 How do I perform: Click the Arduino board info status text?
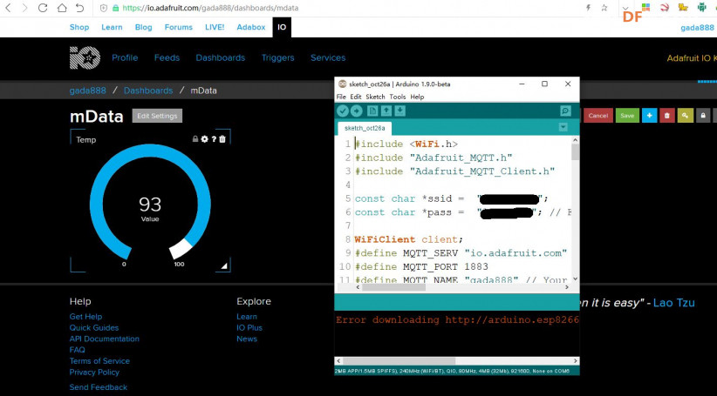(x=452, y=372)
